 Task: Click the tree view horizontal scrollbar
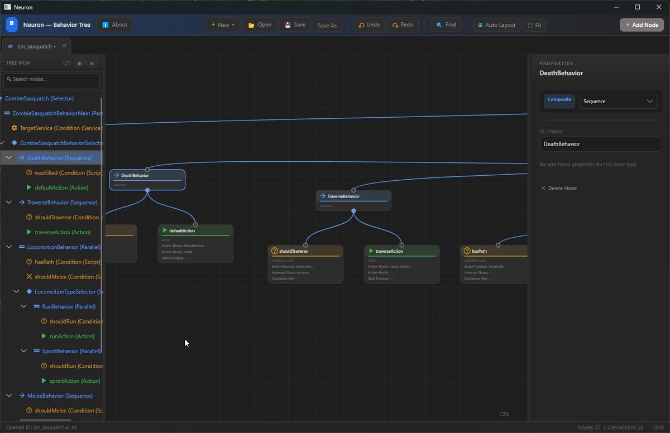[x=45, y=420]
